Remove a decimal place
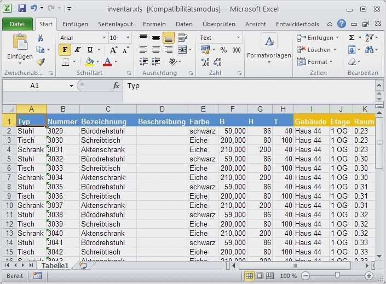This screenshot has width=386, height=284. click(x=217, y=62)
